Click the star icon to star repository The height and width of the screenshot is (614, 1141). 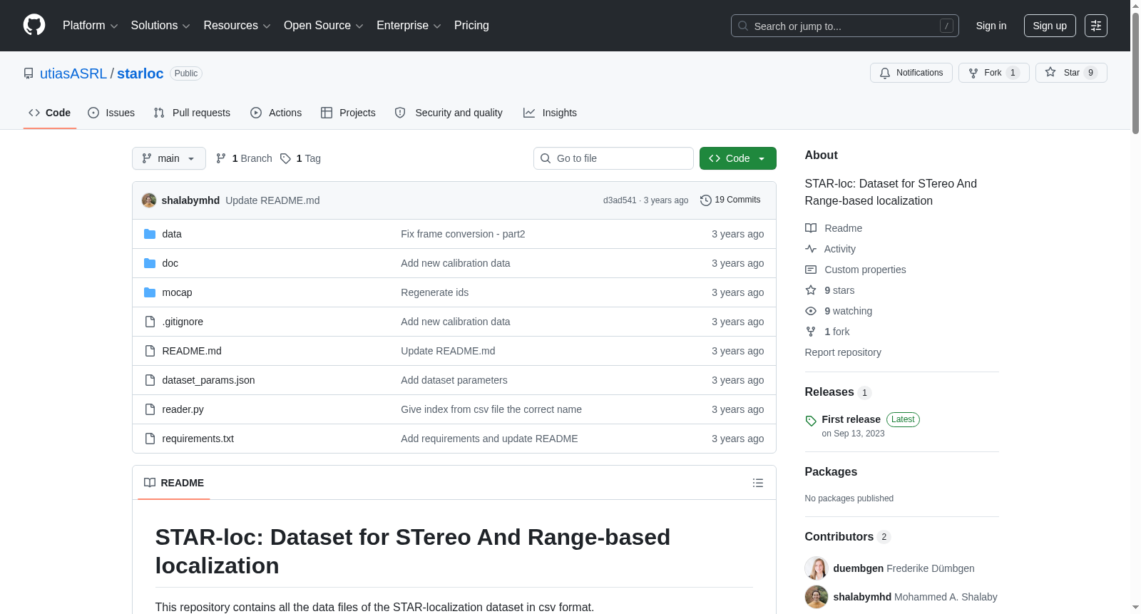coord(1050,73)
